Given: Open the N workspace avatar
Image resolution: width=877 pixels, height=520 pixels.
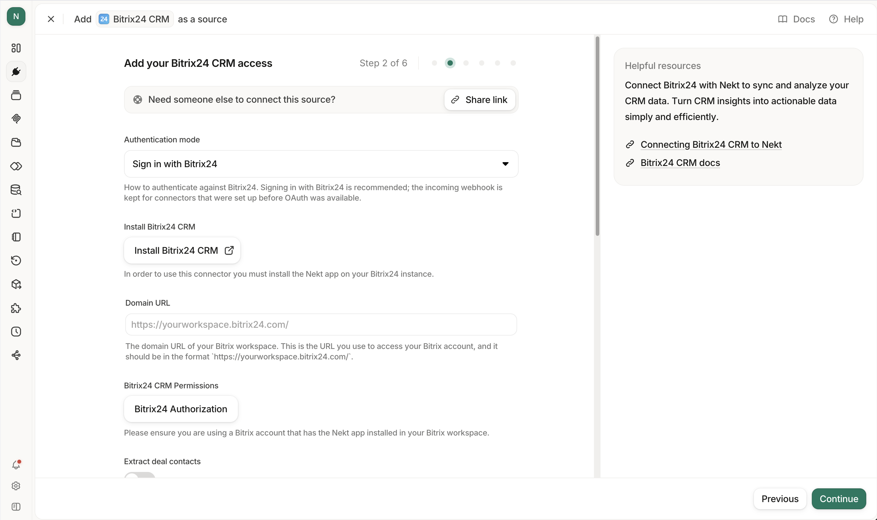Looking at the screenshot, I should click(x=16, y=16).
